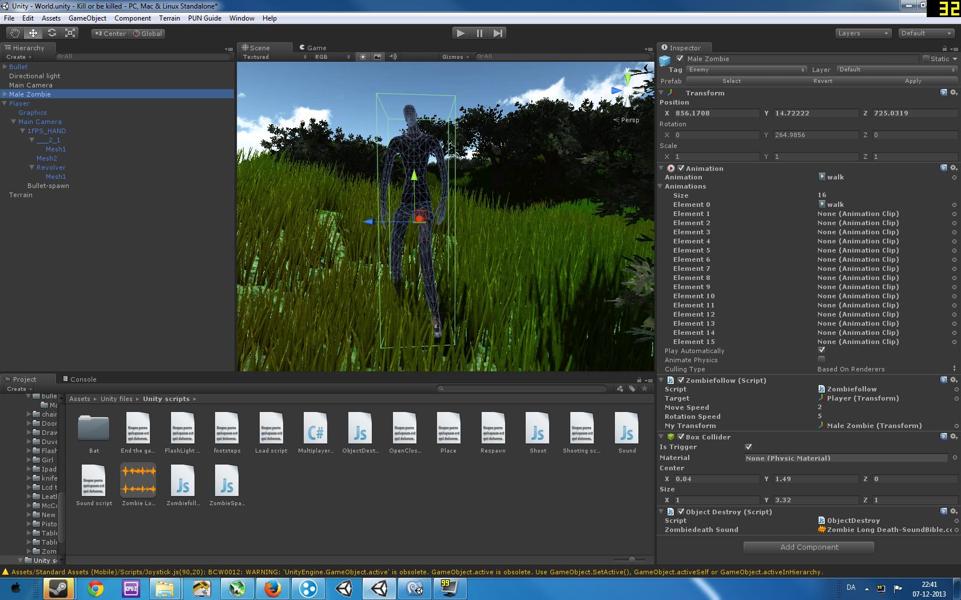Click the Step frame button
This screenshot has width=961, height=600.
pos(498,33)
